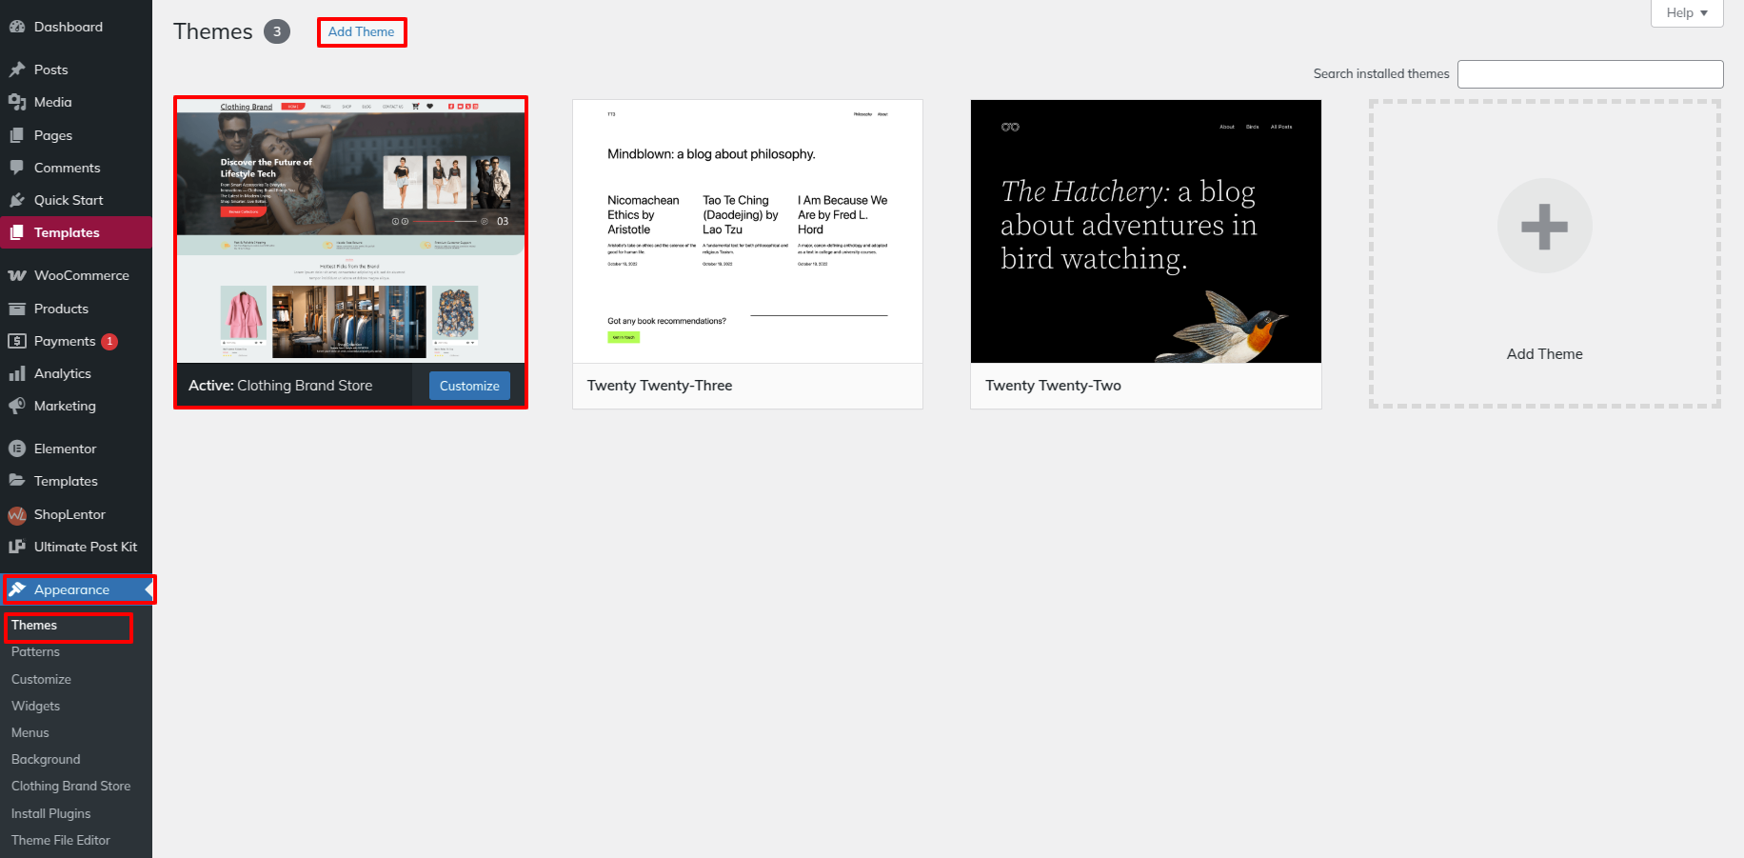Screen dimensions: 1744x858
Task: Click the Search installed themes field
Action: click(1590, 74)
